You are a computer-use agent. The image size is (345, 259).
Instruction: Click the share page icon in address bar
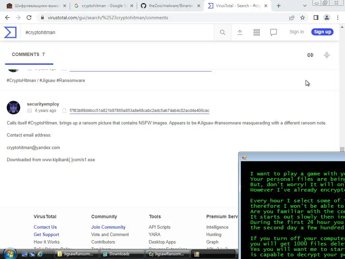coord(292,18)
